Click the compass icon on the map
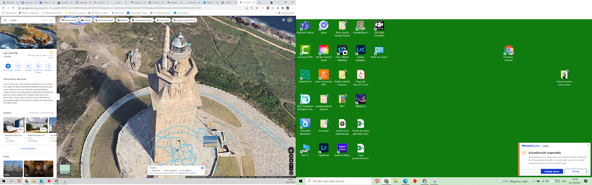The image size is (592, 185). coord(291,150)
